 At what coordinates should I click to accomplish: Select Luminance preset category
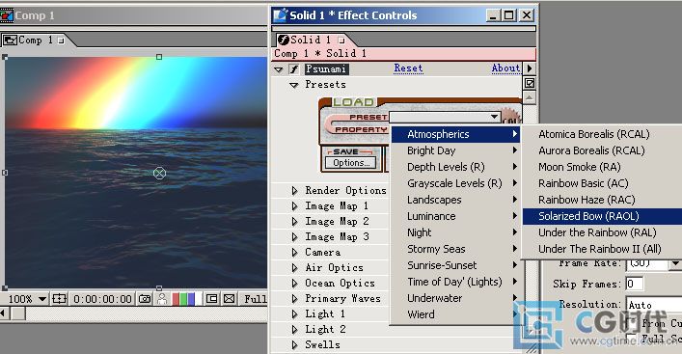[x=455, y=216]
